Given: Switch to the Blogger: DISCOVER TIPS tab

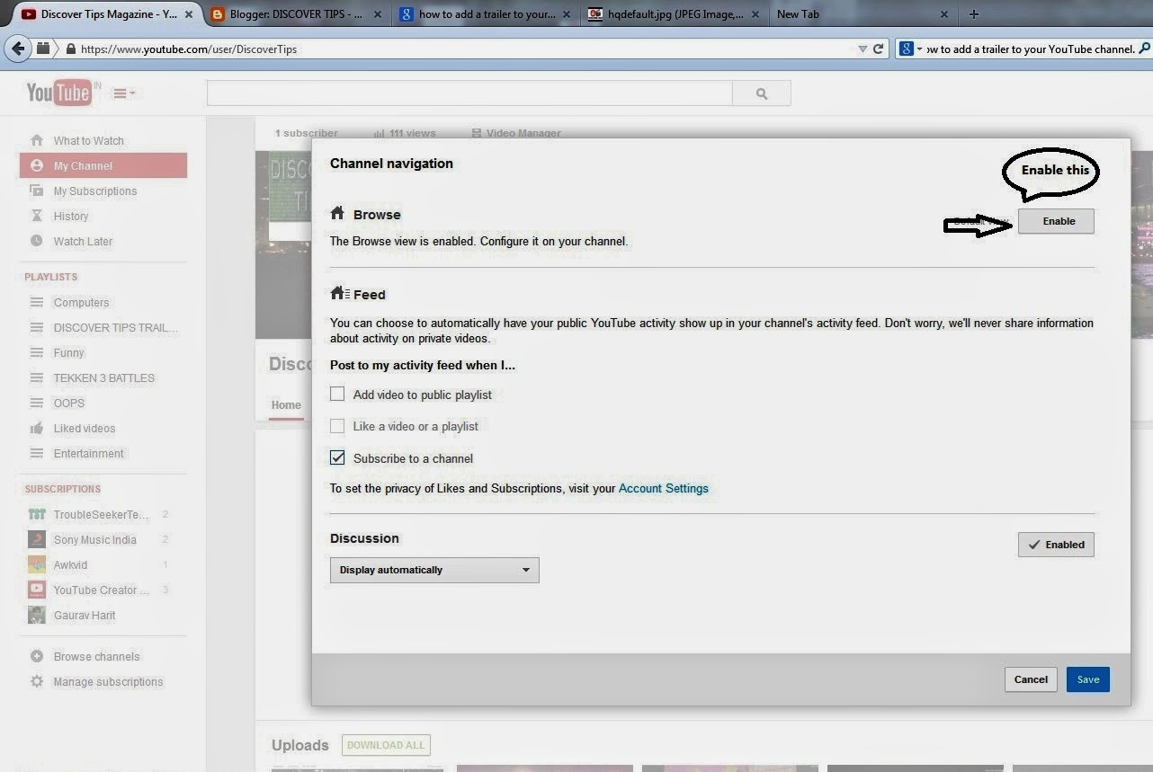Looking at the screenshot, I should pos(297,14).
